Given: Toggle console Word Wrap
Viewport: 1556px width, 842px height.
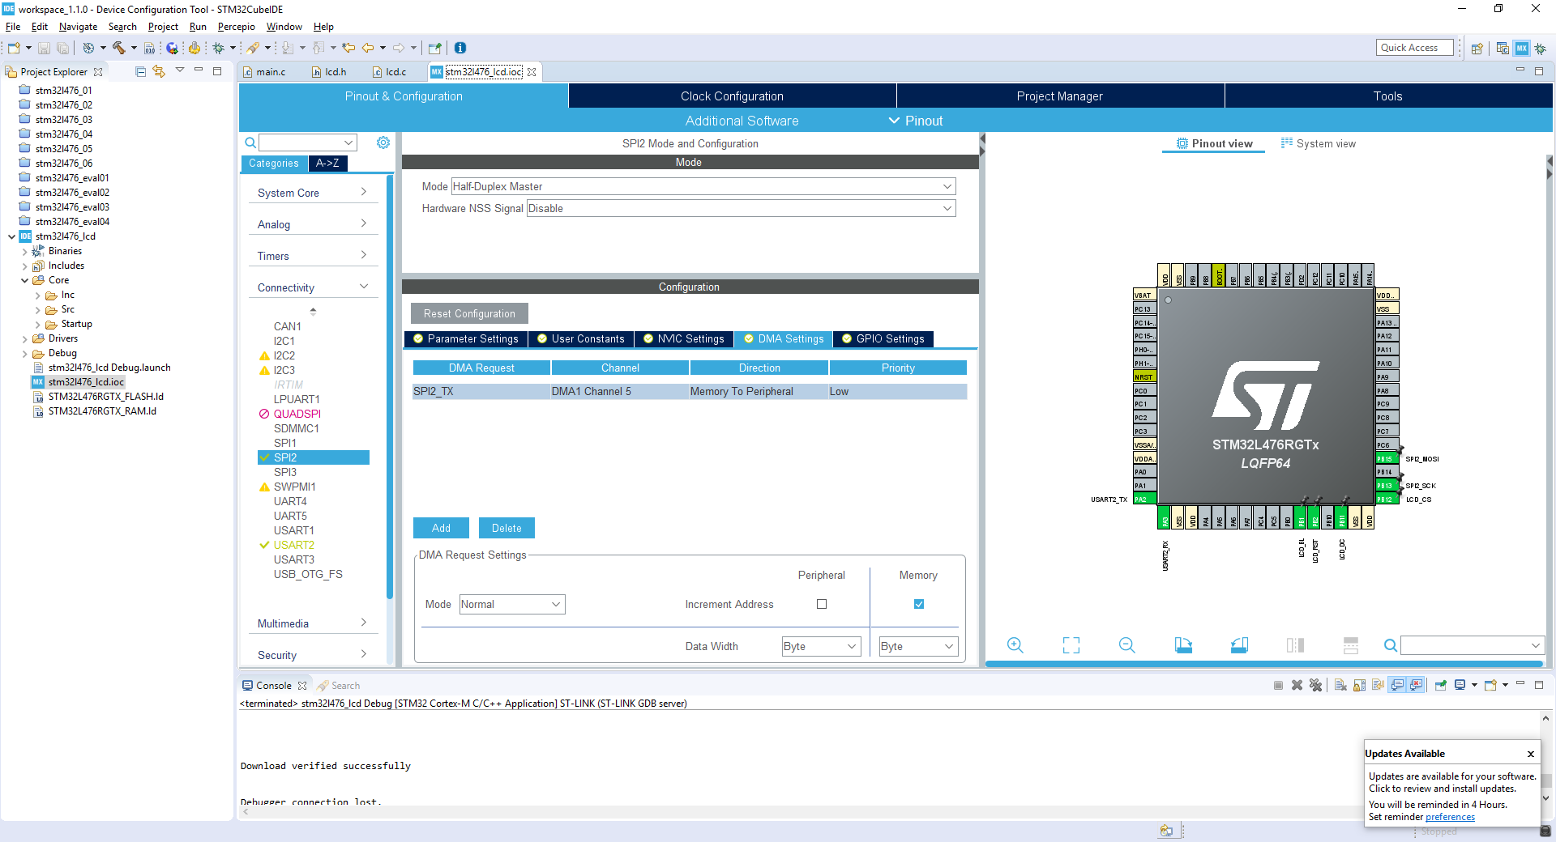Looking at the screenshot, I should coord(1378,685).
